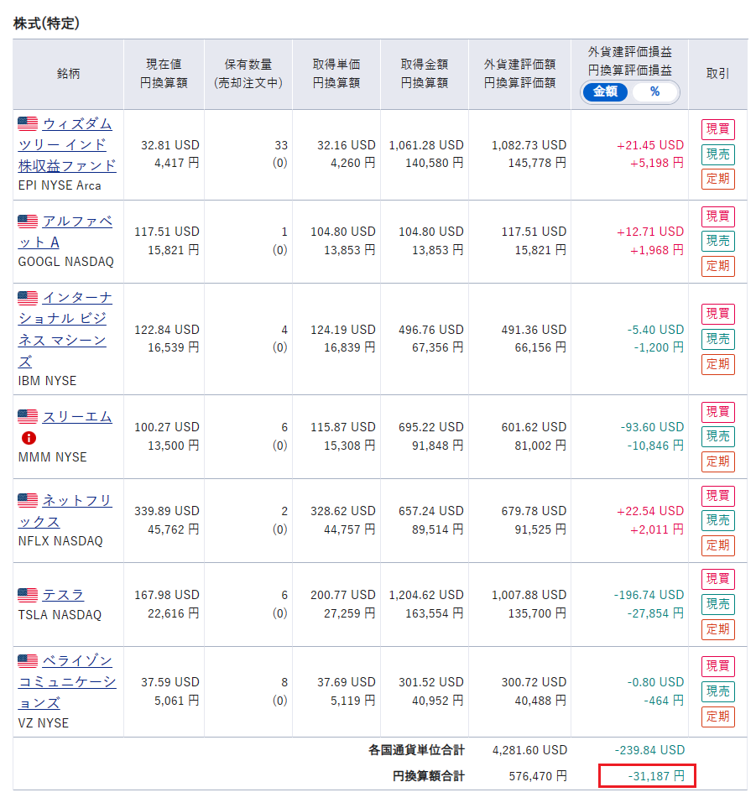Click the EPI NYSE Arca ticker text

coord(60,185)
